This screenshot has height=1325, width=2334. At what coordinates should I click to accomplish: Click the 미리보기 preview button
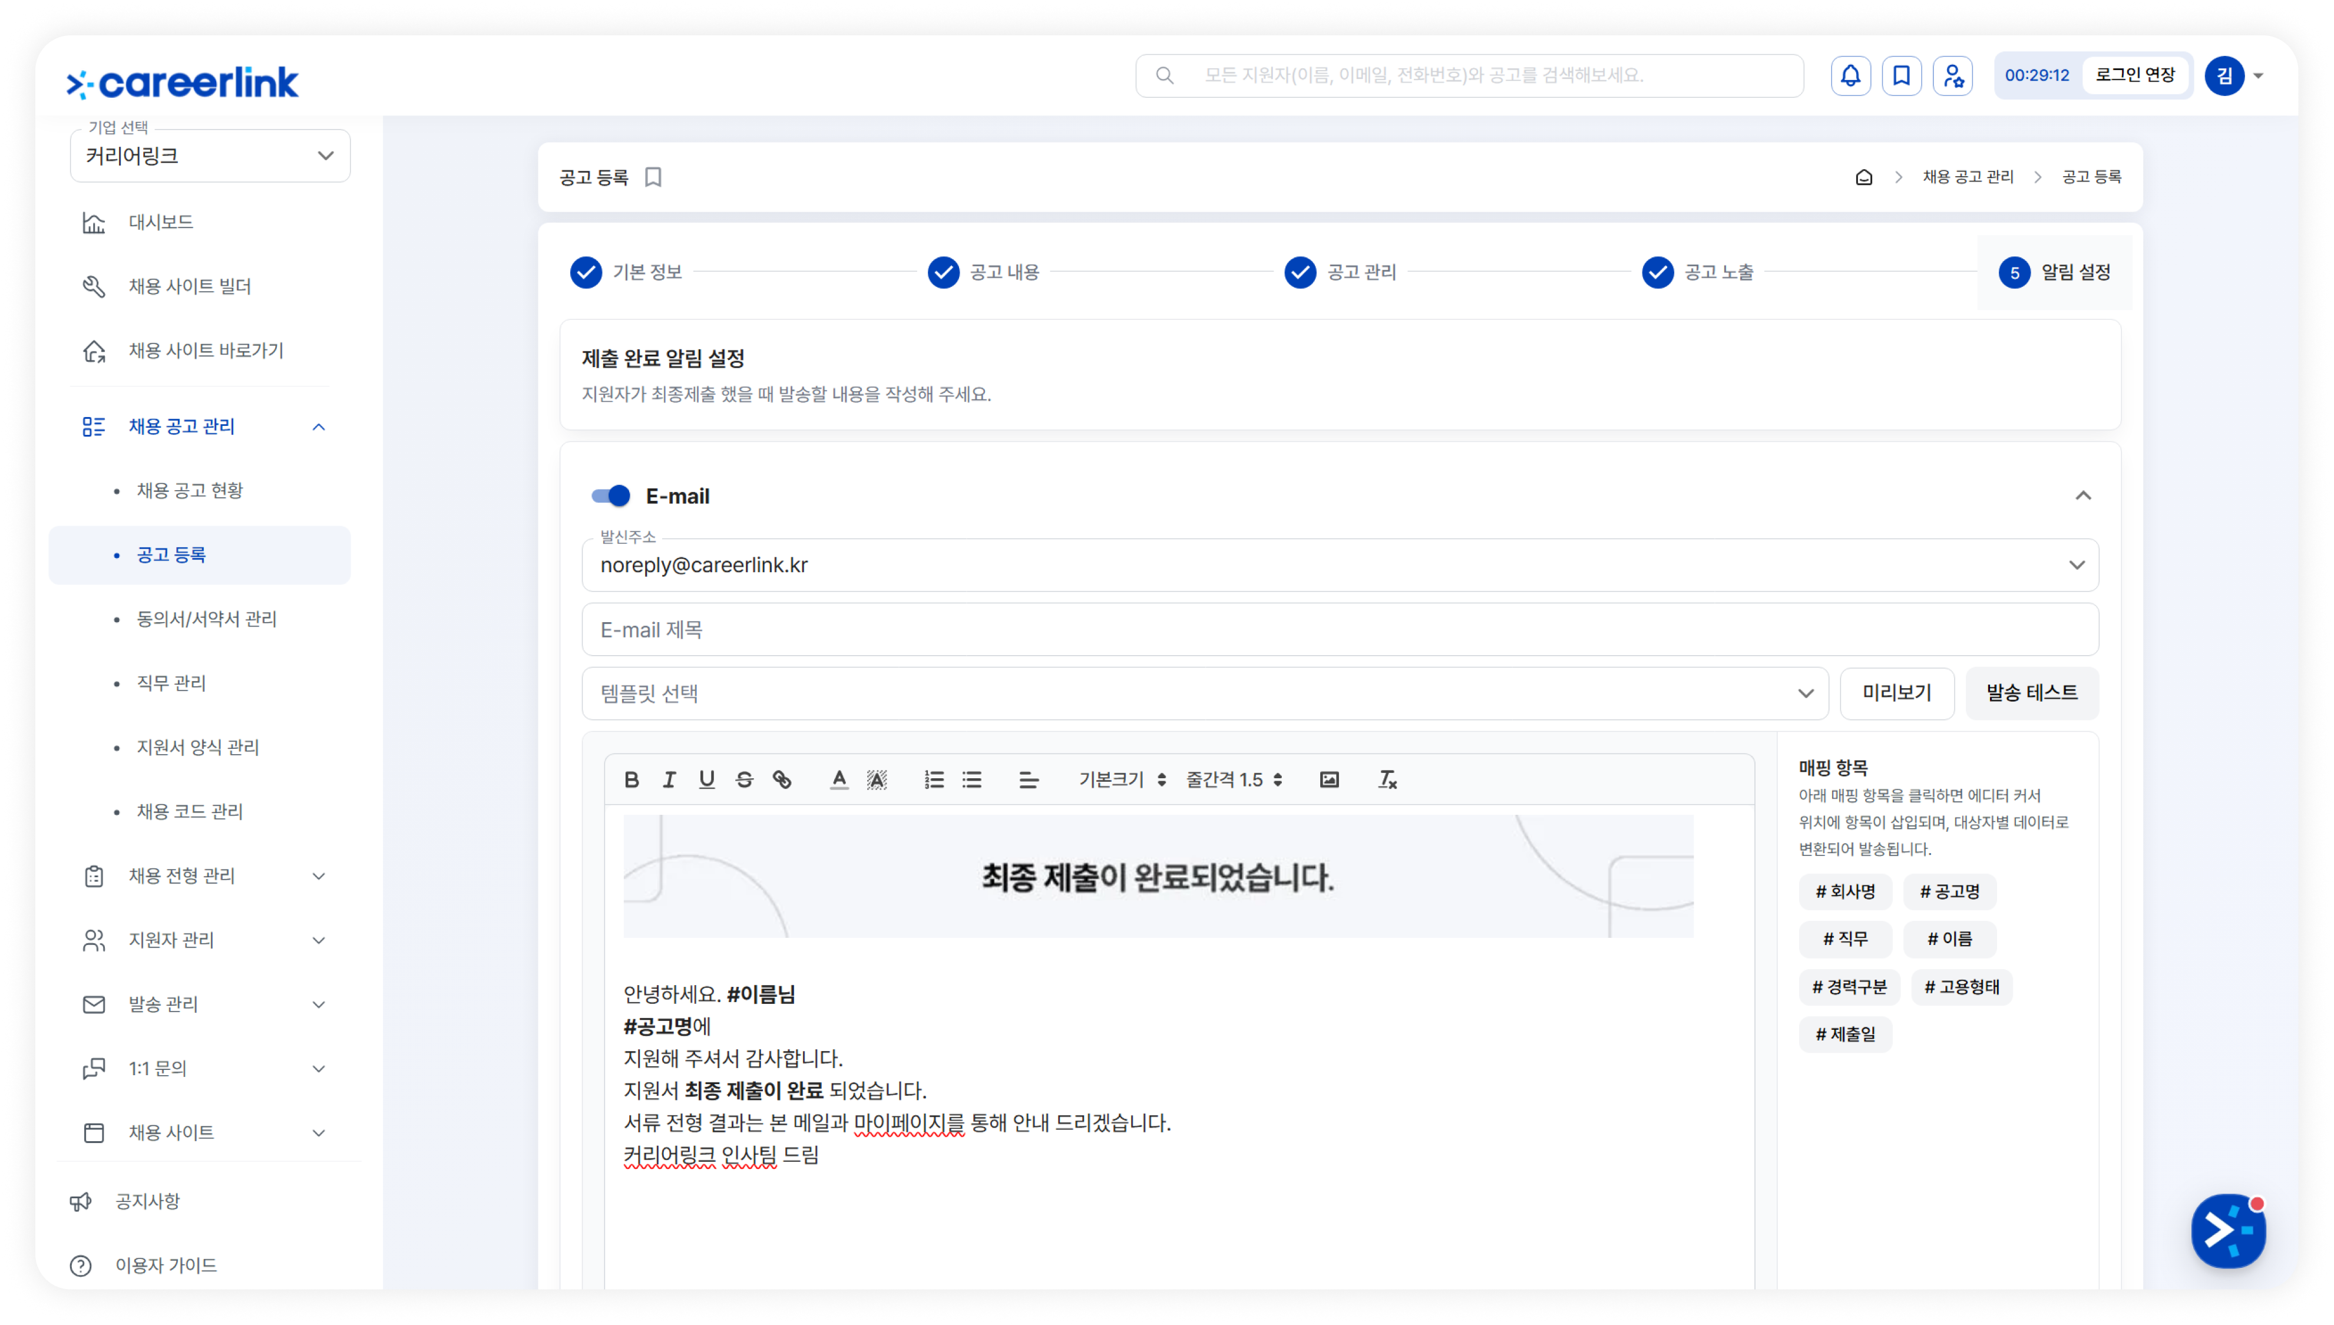[1896, 692]
